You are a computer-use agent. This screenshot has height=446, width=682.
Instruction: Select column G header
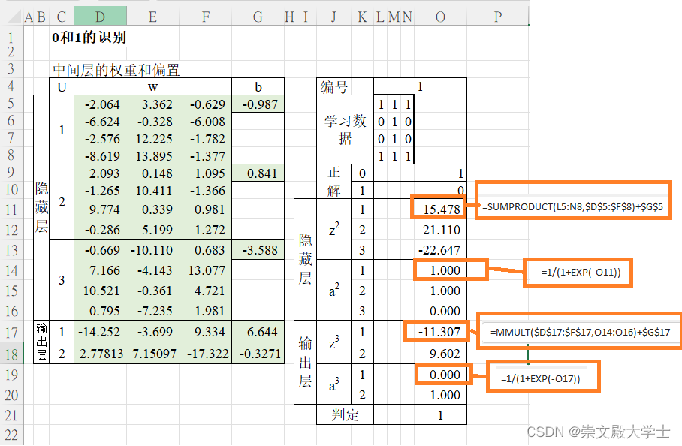click(x=258, y=17)
